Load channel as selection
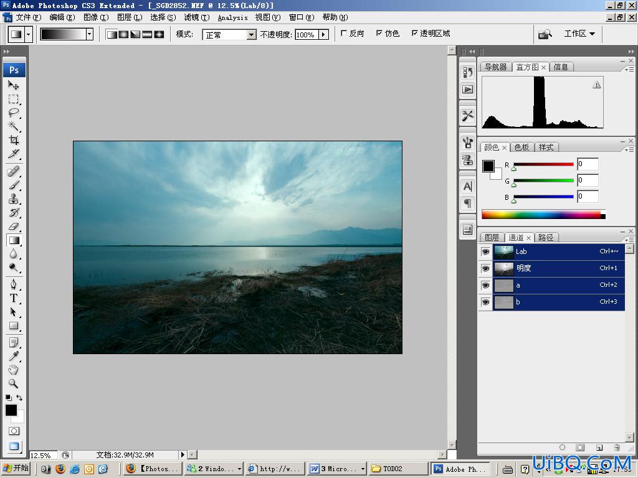Screen dimensions: 638x478 pos(562,448)
